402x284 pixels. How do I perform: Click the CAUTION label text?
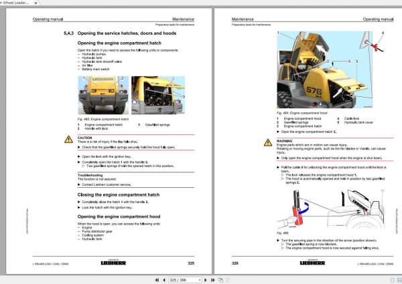coord(84,138)
